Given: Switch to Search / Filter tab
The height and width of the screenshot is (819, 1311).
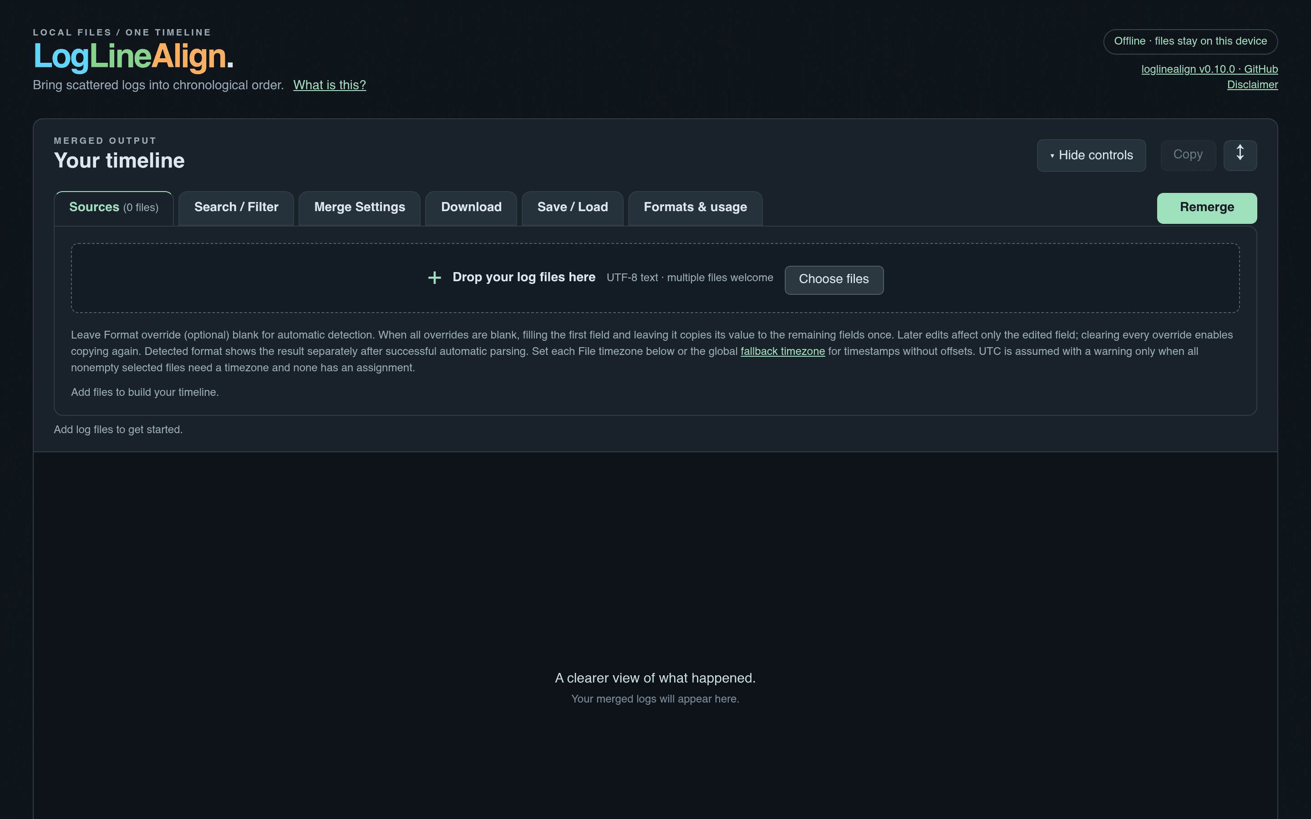Looking at the screenshot, I should tap(236, 208).
